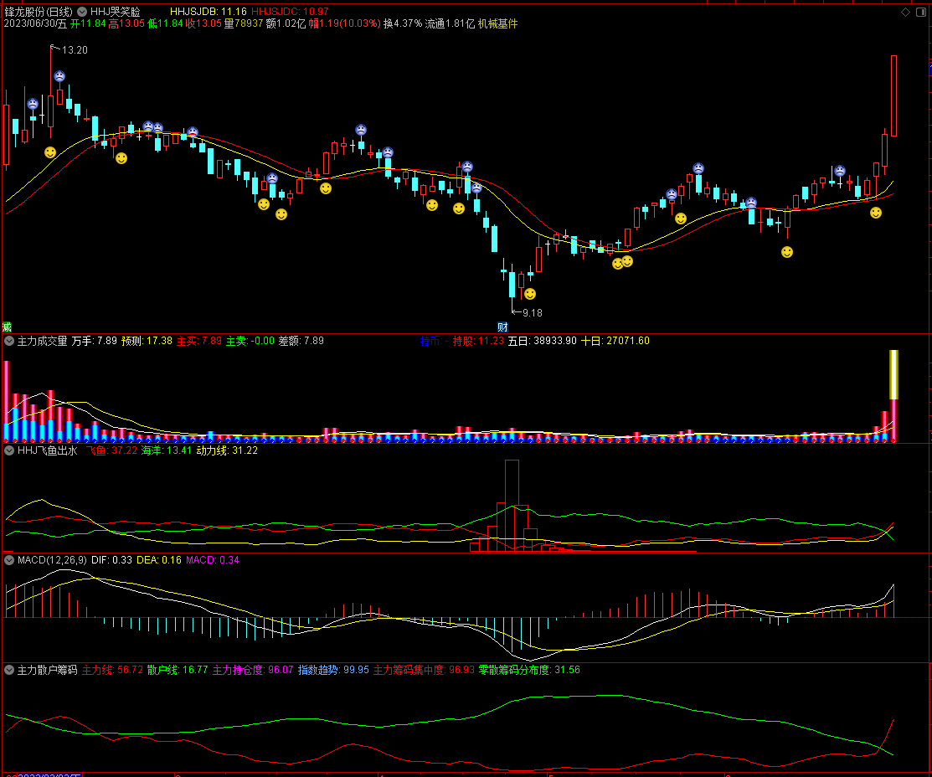The width and height of the screenshot is (932, 777).
Task: Click the tall yellow volume bar at far right
Action: click(893, 374)
